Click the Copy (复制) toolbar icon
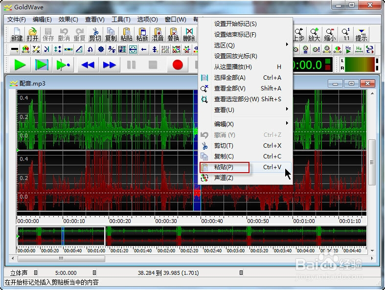This screenshot has height=290, width=385. pos(111,34)
